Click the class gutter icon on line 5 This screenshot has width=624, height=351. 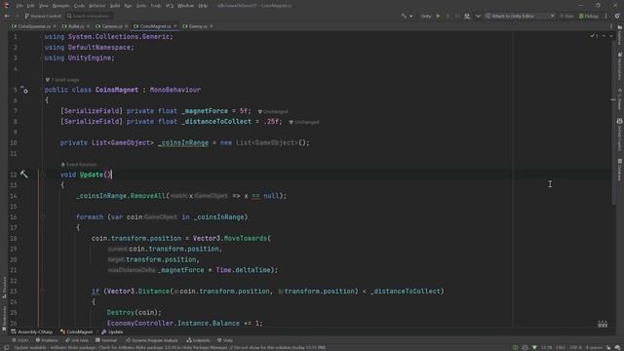[x=24, y=90]
